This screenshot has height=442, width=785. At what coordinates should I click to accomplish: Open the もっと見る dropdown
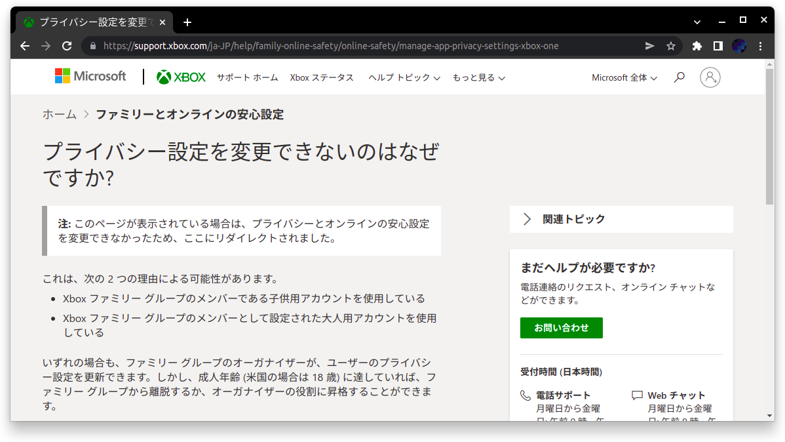click(x=478, y=77)
